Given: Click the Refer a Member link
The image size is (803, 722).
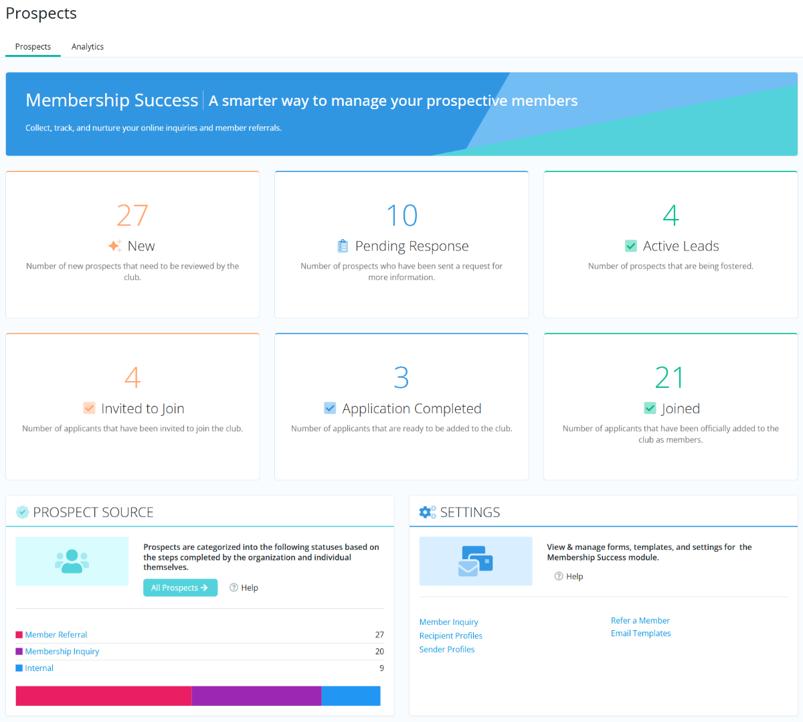Looking at the screenshot, I should click(x=640, y=620).
